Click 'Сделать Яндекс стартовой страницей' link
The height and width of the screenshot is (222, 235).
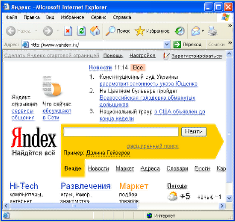point(52,55)
